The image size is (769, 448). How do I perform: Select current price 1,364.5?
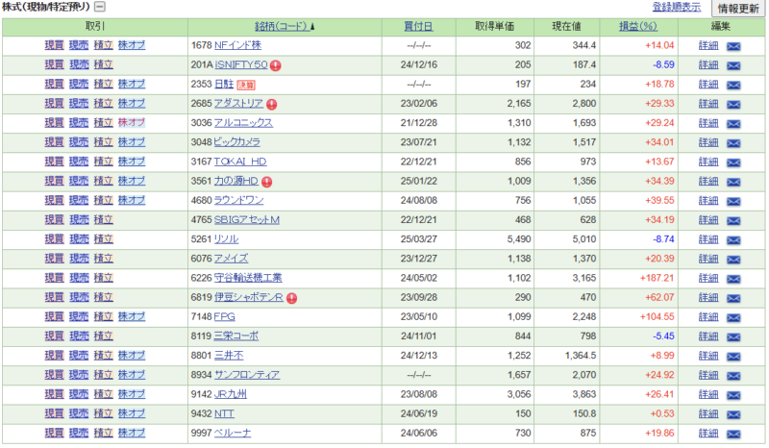(581, 356)
